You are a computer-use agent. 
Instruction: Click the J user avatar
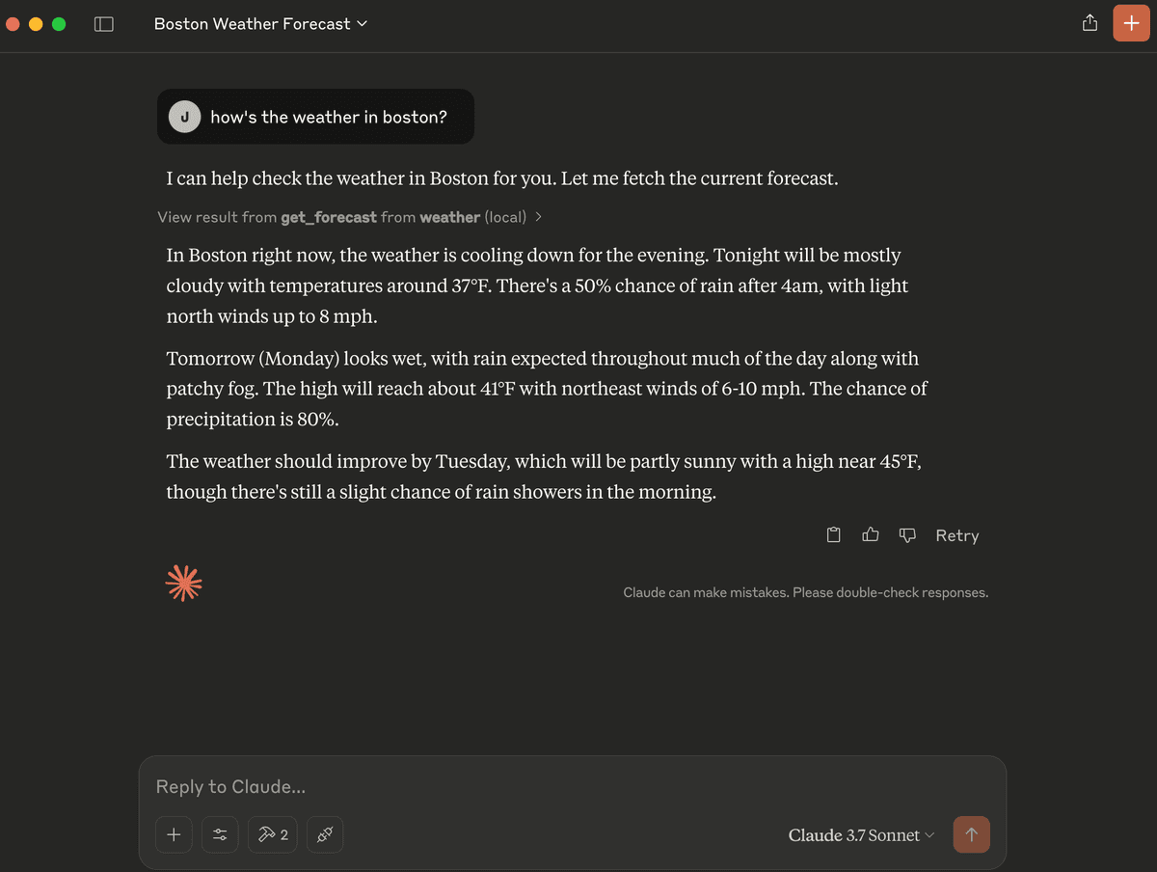(184, 117)
